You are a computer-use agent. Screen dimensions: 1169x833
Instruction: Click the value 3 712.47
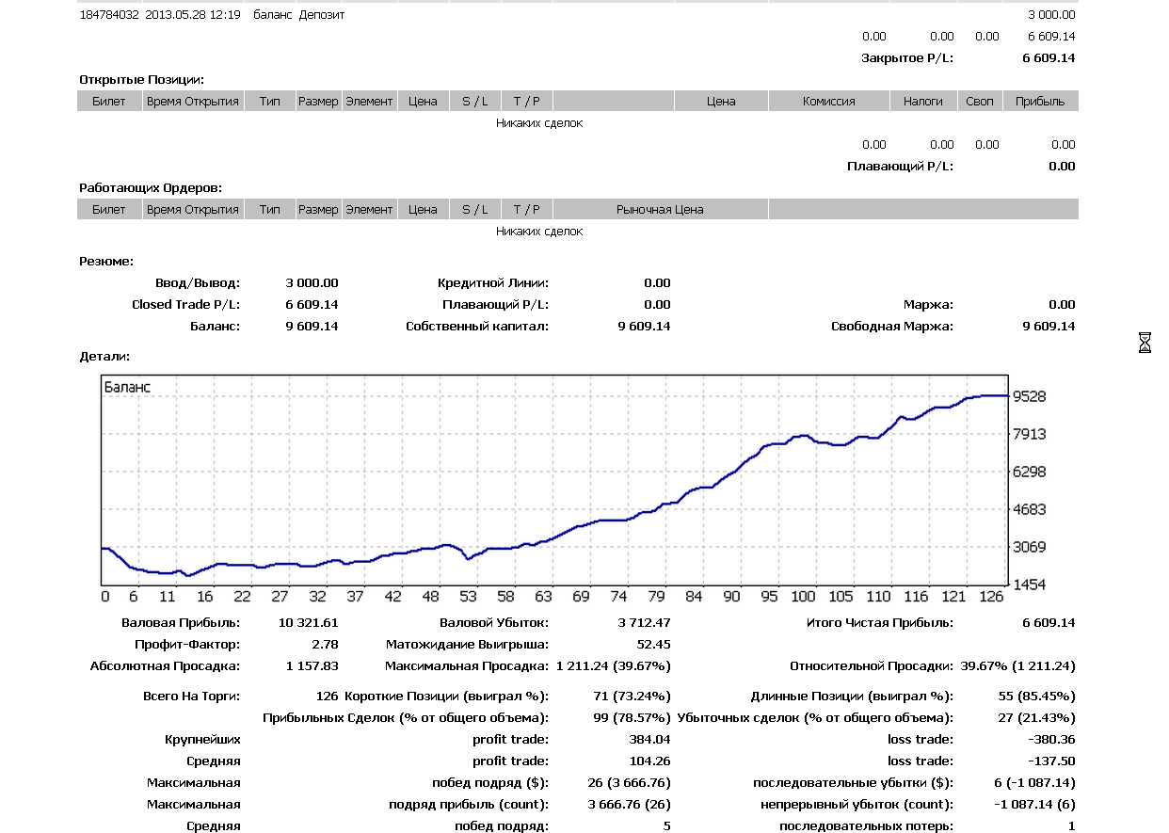tap(645, 622)
